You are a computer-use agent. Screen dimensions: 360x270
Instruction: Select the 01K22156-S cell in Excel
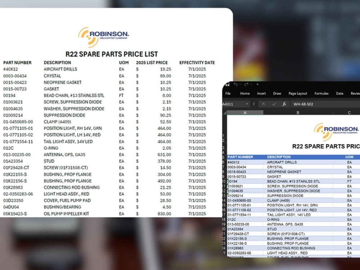click(245, 243)
